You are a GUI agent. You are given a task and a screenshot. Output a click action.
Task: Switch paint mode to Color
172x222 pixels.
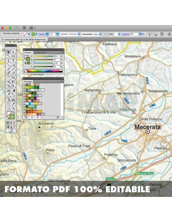click(x=8, y=123)
